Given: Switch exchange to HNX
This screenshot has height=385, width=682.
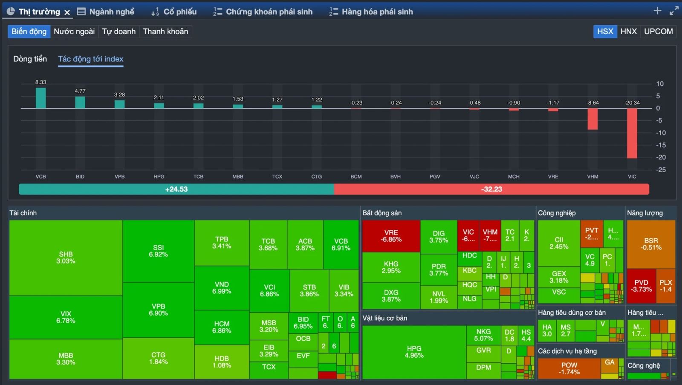Looking at the screenshot, I should (x=628, y=32).
